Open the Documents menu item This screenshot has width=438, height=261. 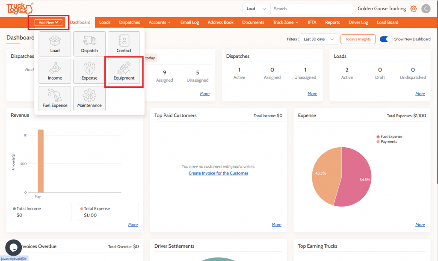253,22
